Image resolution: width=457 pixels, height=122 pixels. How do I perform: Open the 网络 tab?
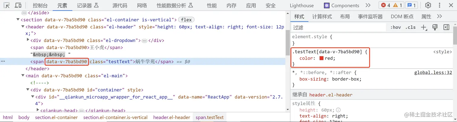pos(142,5)
